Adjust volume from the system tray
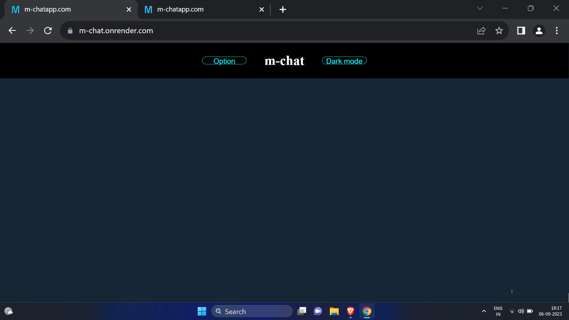This screenshot has width=569, height=320. tap(521, 311)
